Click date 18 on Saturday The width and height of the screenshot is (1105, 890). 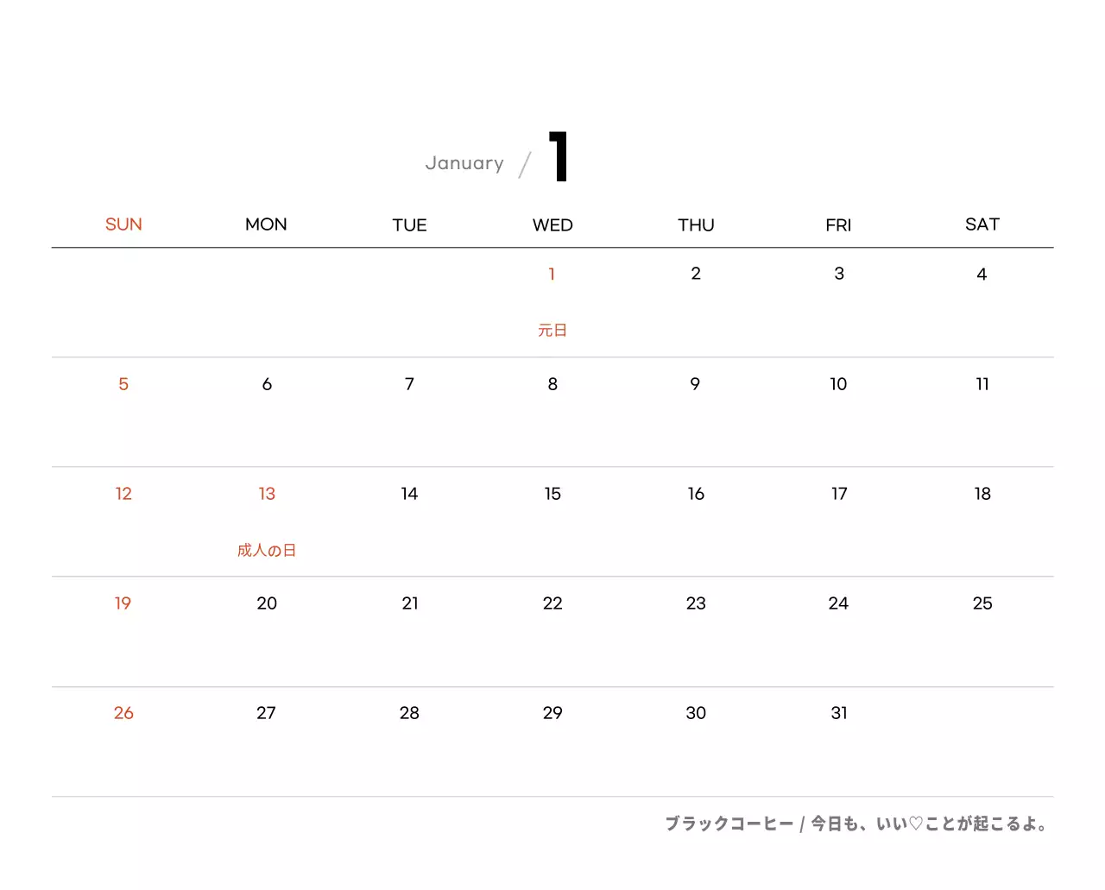[982, 494]
